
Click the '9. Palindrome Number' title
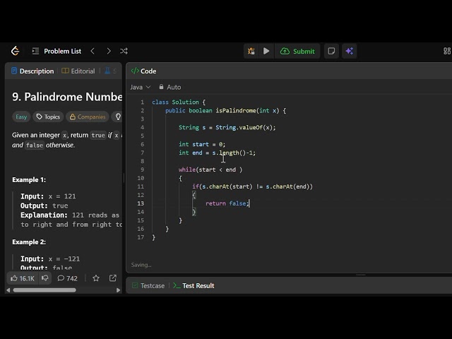click(x=67, y=97)
